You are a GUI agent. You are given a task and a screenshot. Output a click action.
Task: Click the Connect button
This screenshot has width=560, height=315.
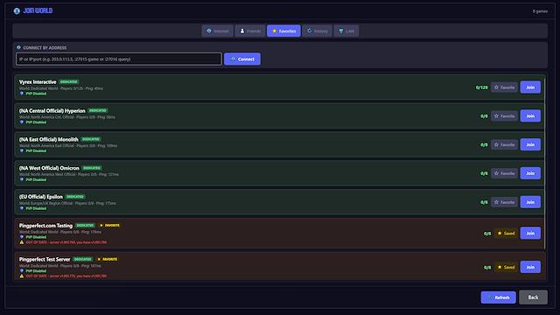(x=242, y=59)
